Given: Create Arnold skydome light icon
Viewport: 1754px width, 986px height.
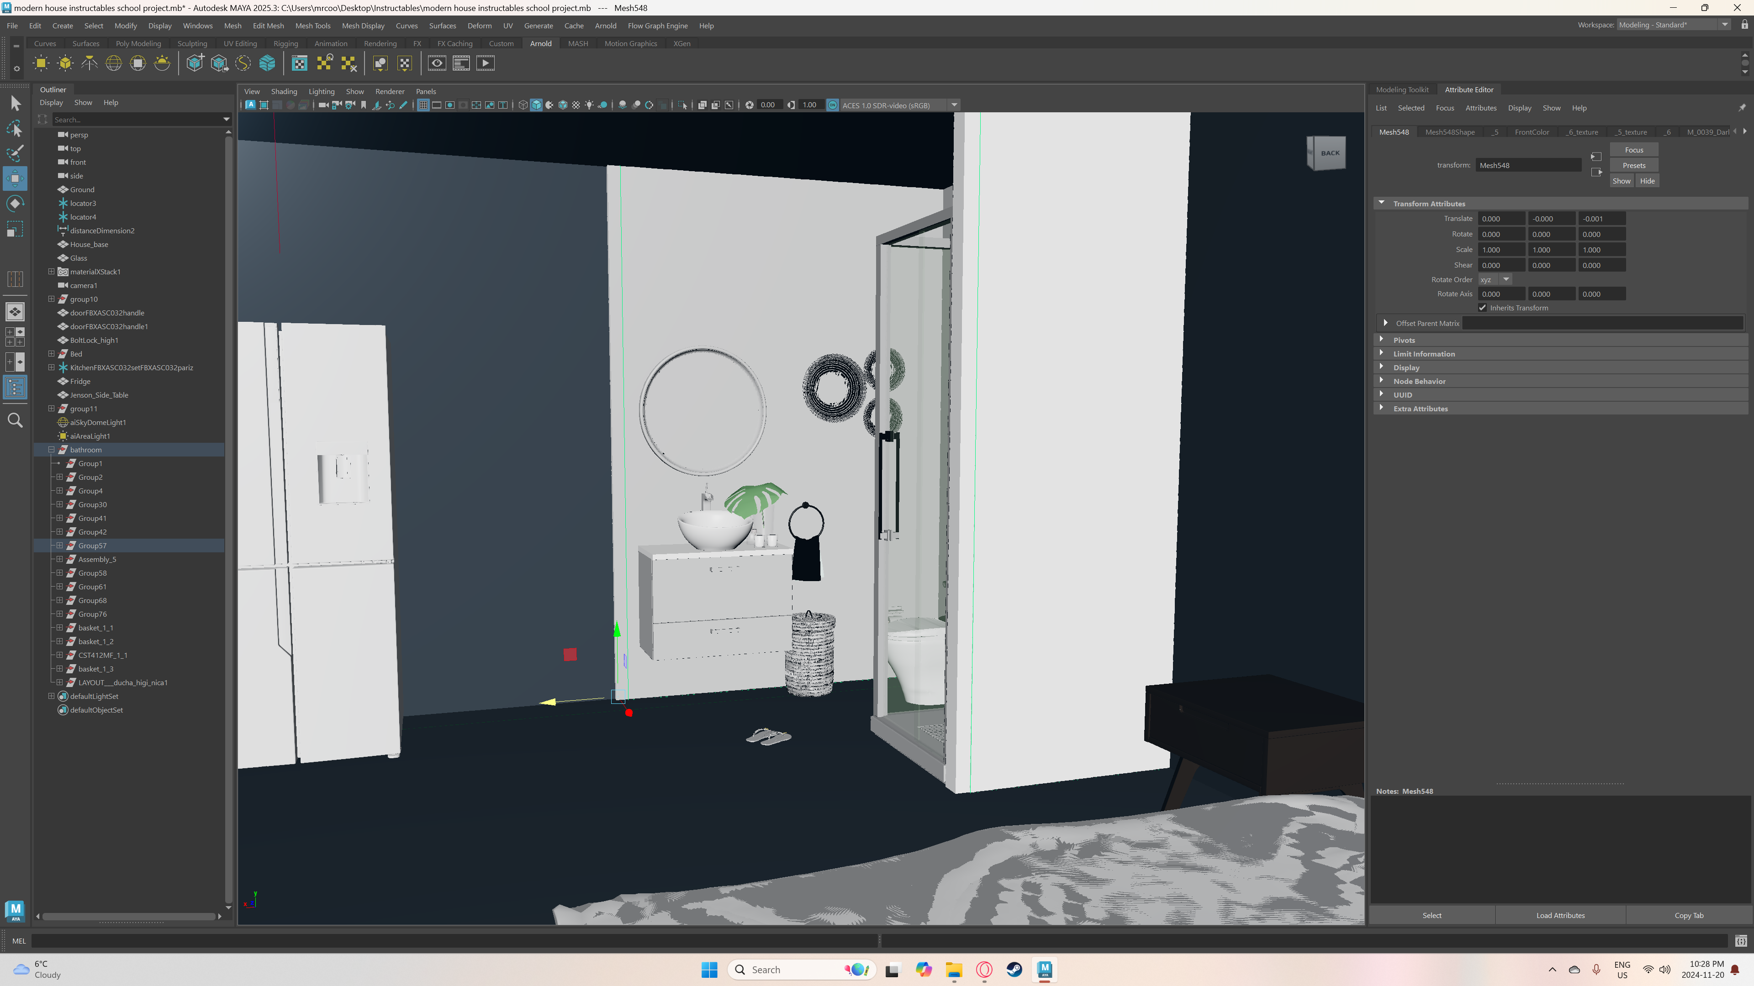Looking at the screenshot, I should point(114,63).
